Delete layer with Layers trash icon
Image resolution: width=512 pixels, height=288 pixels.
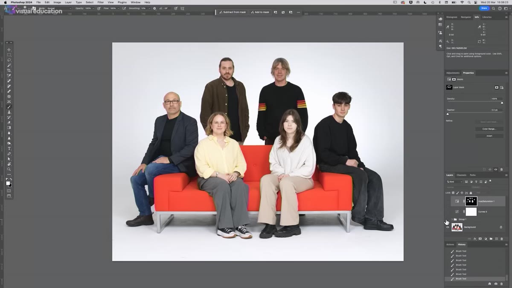502,239
